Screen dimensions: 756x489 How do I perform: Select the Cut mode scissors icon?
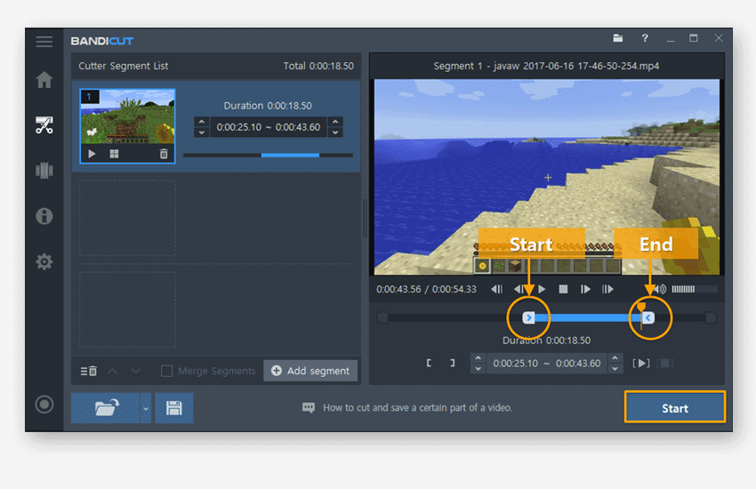point(44,125)
